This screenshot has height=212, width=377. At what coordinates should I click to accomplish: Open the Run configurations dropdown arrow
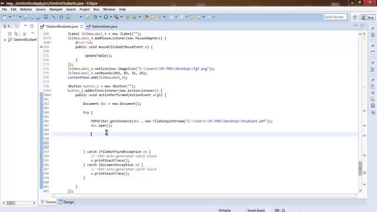(111, 17)
